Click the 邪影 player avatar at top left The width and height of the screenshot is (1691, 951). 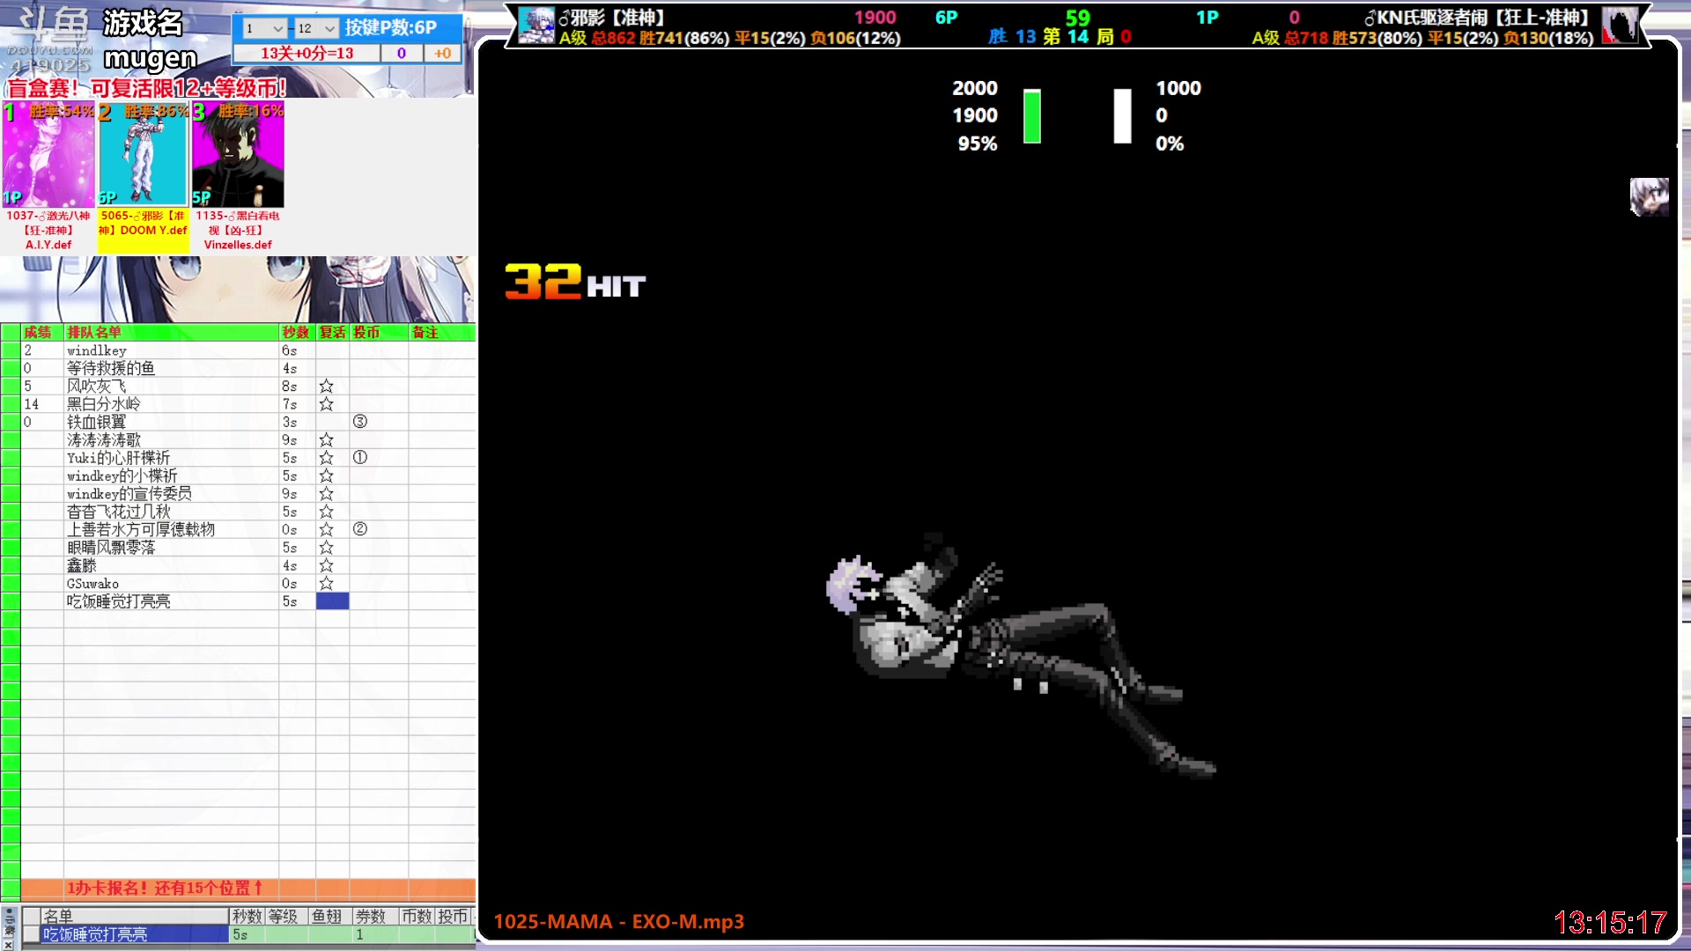[x=536, y=26]
